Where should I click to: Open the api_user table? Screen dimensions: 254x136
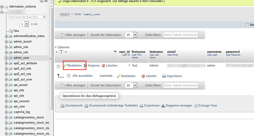(x=19, y=107)
